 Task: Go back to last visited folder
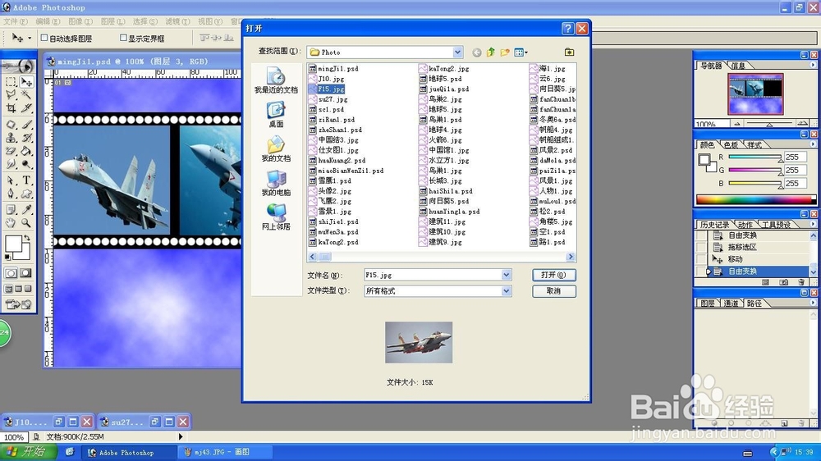pos(476,52)
